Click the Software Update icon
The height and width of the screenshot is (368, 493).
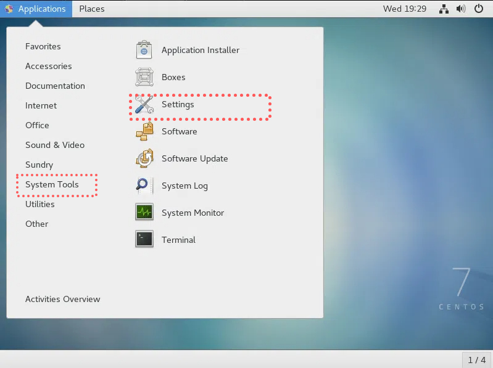tap(144, 158)
